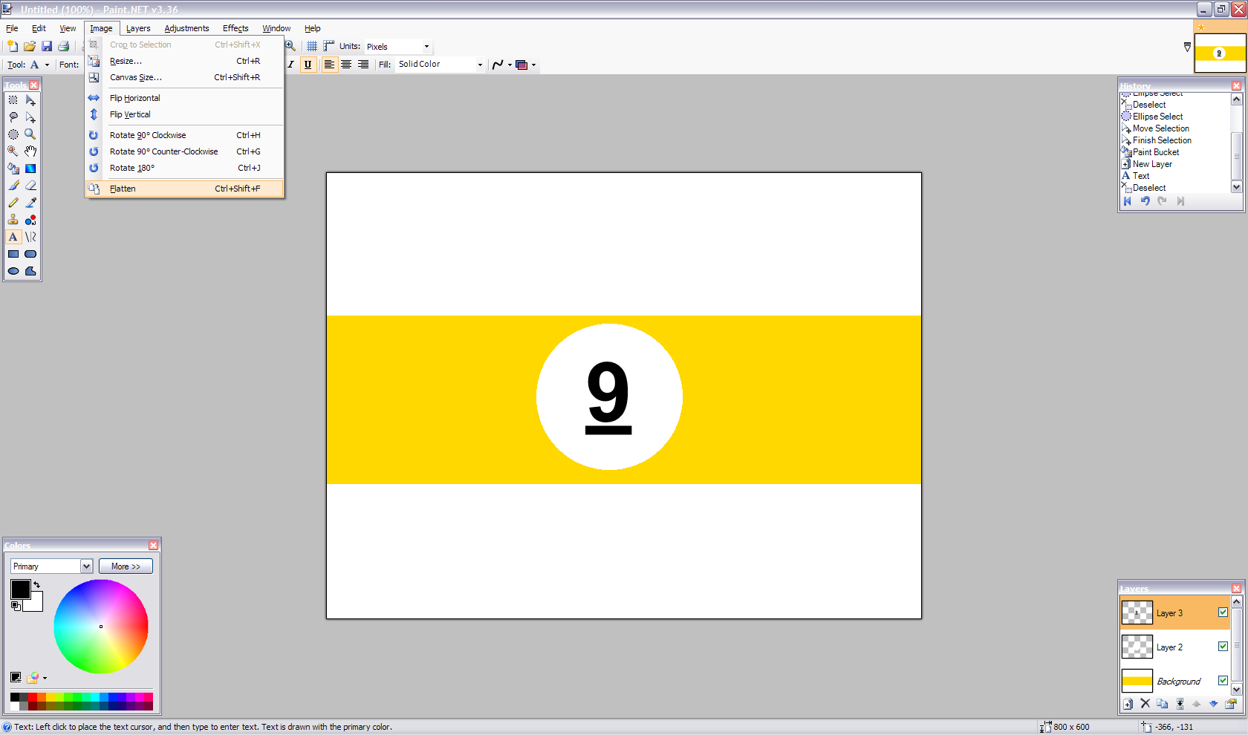The width and height of the screenshot is (1248, 735).
Task: Open the Units Pixels dropdown
Action: pyautogui.click(x=397, y=47)
